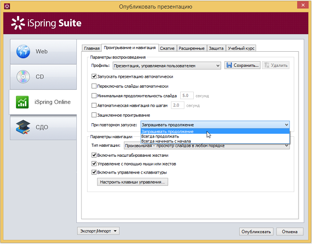Select the Web label in sidebar
312x244 pixels.
tap(42, 51)
